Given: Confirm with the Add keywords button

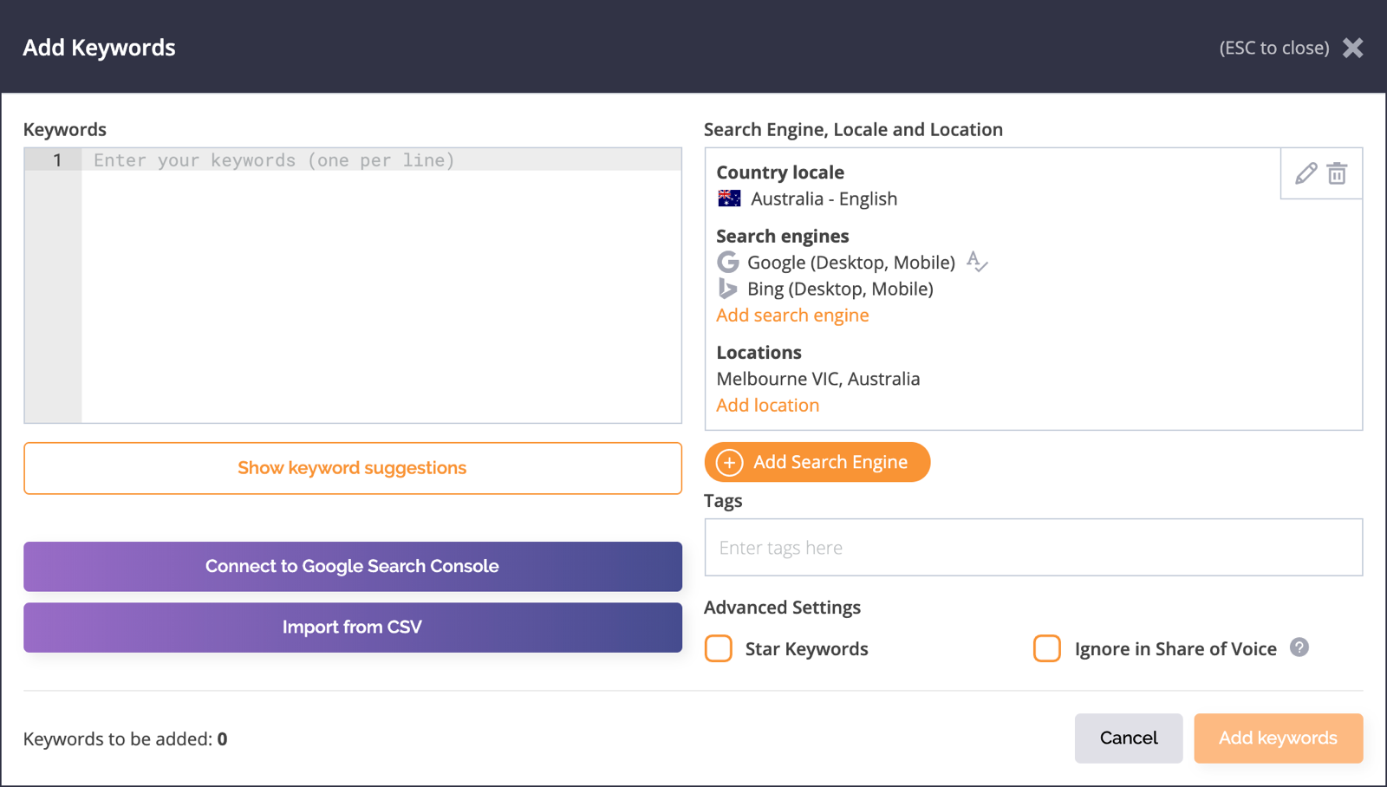Looking at the screenshot, I should pyautogui.click(x=1278, y=738).
